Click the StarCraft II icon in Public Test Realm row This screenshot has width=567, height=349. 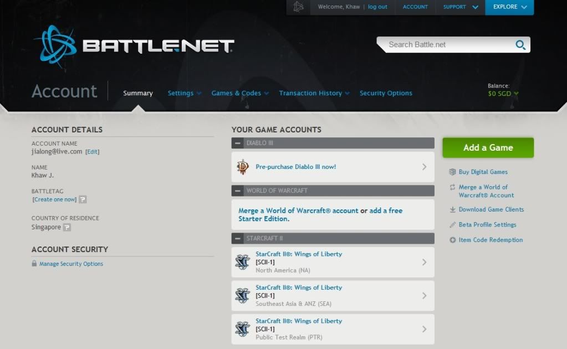tap(243, 329)
